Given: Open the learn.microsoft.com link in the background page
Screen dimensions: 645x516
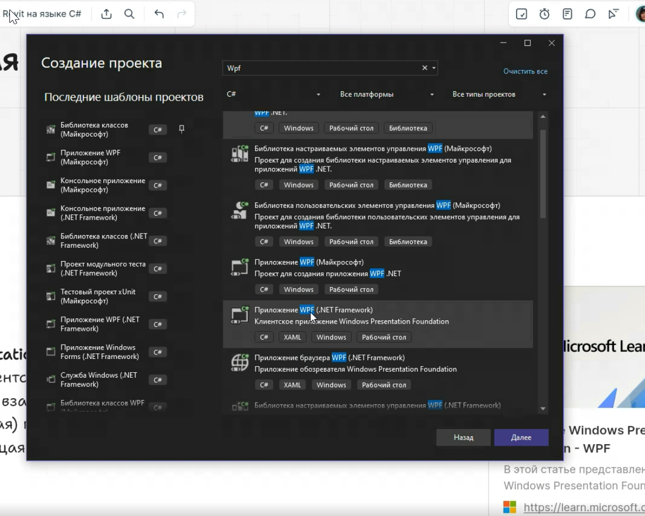Looking at the screenshot, I should coord(584,507).
